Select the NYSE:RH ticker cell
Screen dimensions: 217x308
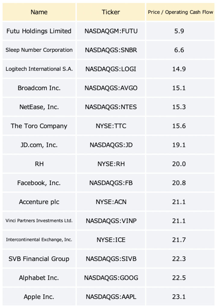click(x=111, y=164)
